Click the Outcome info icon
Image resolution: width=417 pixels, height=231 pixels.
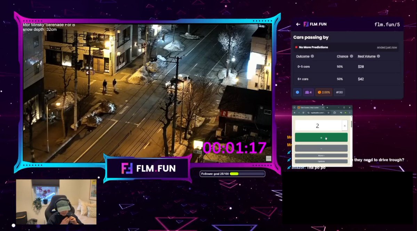pos(312,56)
